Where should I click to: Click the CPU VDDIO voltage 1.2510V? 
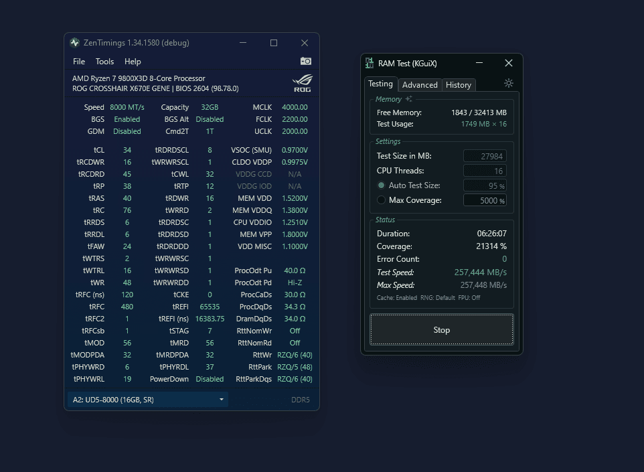pos(295,222)
